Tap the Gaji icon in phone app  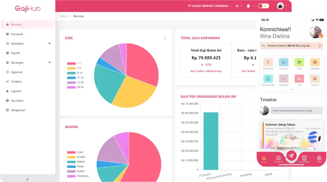pyautogui.click(x=299, y=62)
